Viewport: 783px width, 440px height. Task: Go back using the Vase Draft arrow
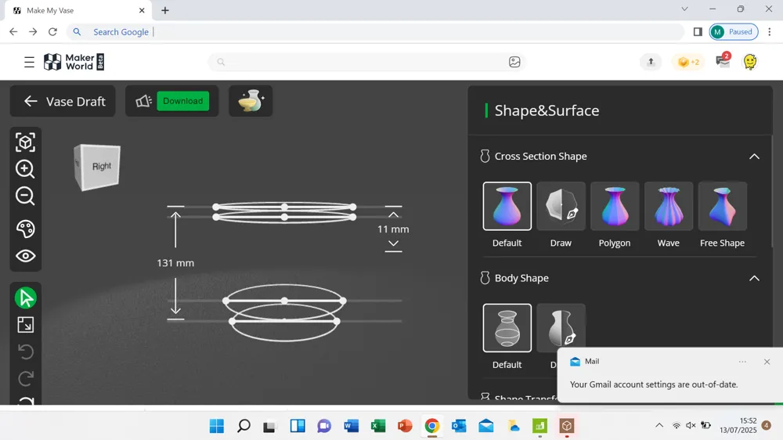[x=31, y=101]
